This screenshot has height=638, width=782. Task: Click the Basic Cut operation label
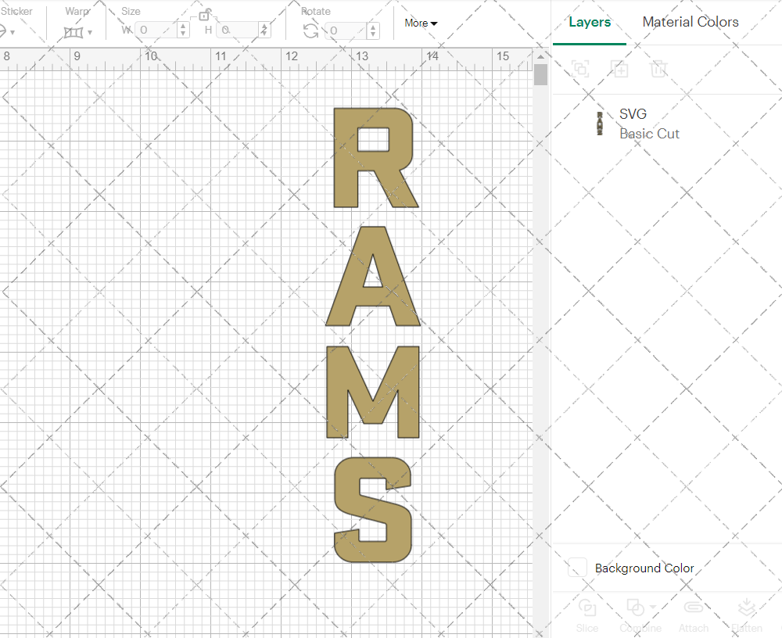pos(649,134)
